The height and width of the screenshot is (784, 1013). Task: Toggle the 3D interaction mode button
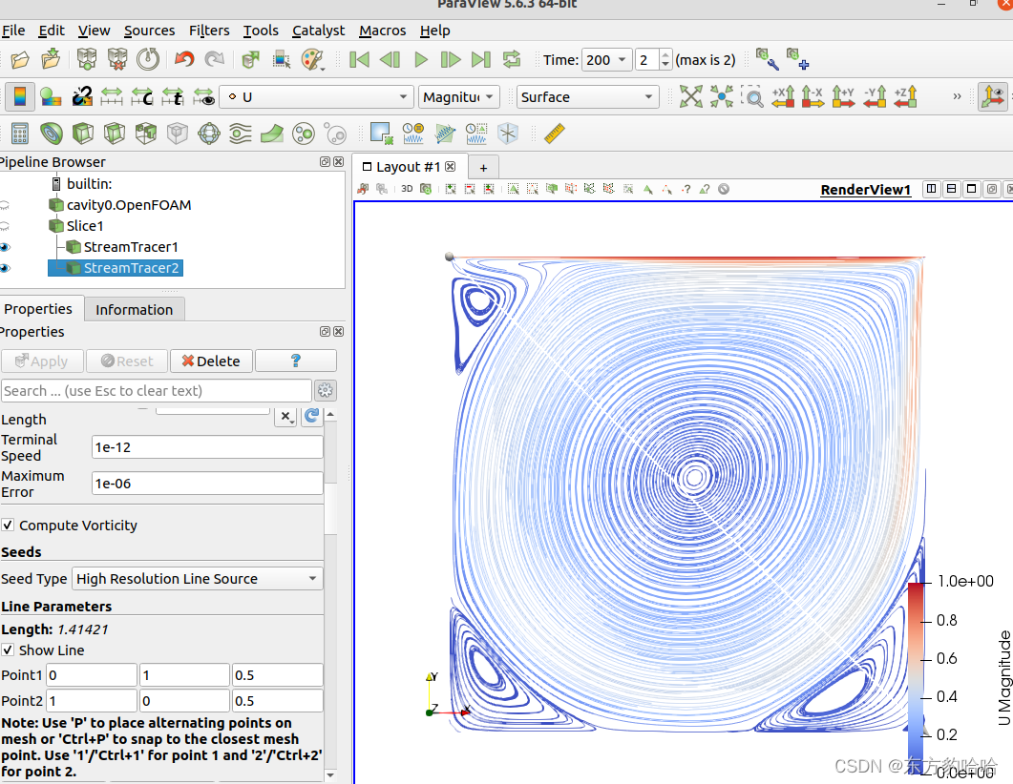pyautogui.click(x=407, y=189)
